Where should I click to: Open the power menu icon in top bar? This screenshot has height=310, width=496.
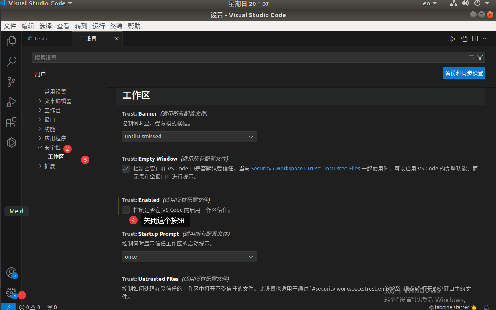[x=477, y=3]
